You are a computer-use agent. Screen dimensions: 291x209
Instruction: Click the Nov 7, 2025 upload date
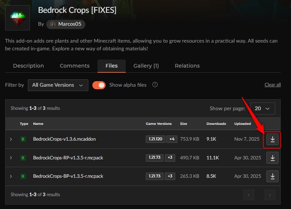(x=247, y=139)
